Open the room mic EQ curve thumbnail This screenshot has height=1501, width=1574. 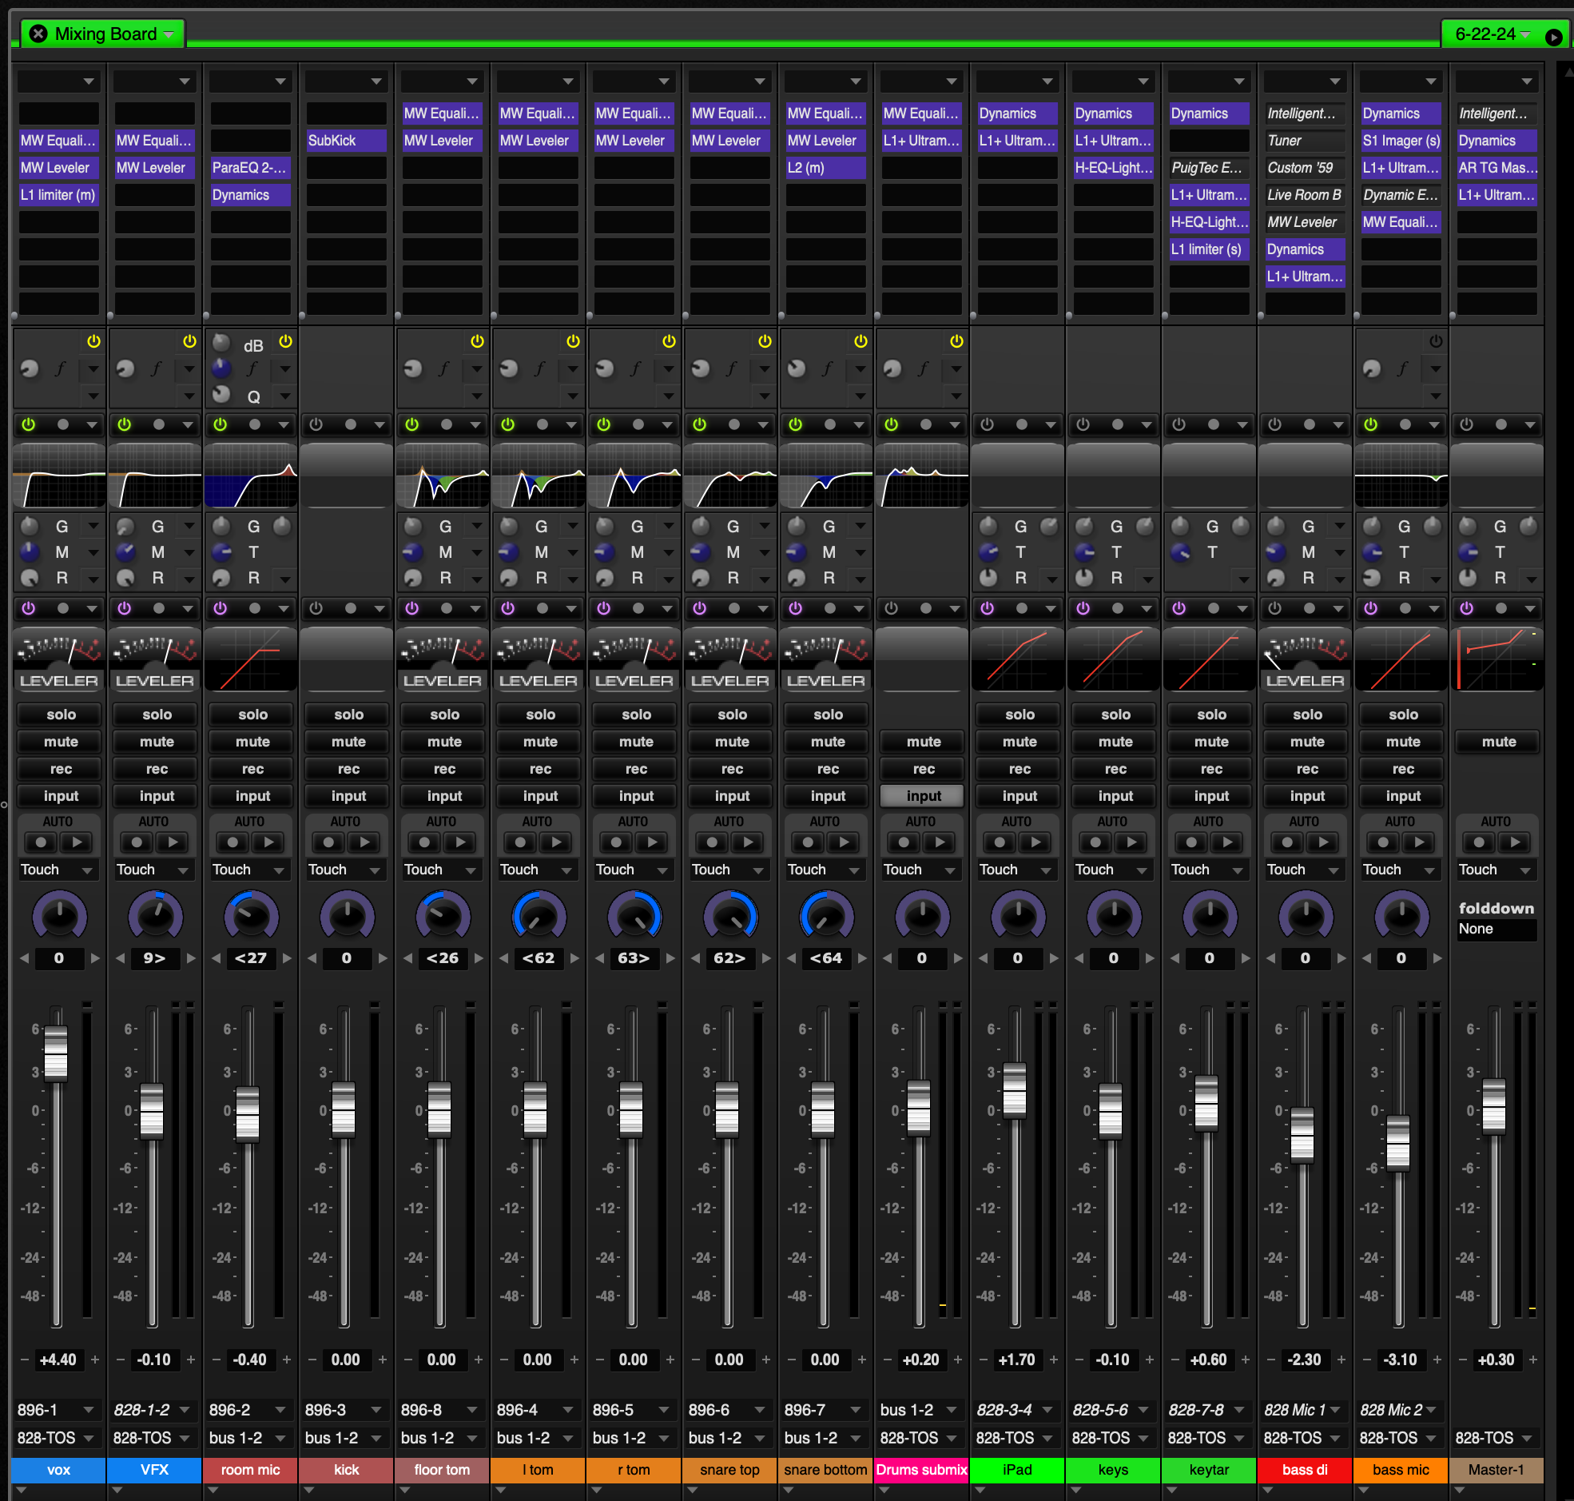pos(251,477)
